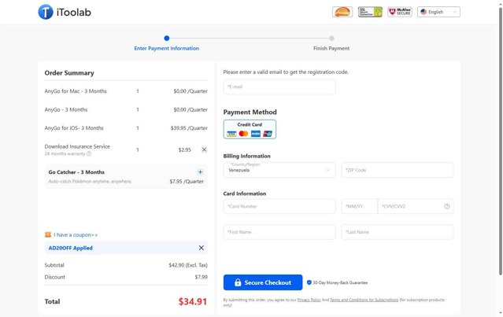
Task: Open the English language dropdown
Action: click(438, 12)
